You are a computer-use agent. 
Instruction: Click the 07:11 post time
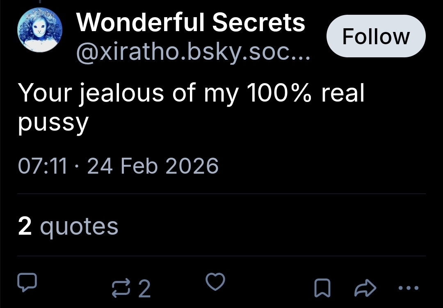click(x=43, y=166)
